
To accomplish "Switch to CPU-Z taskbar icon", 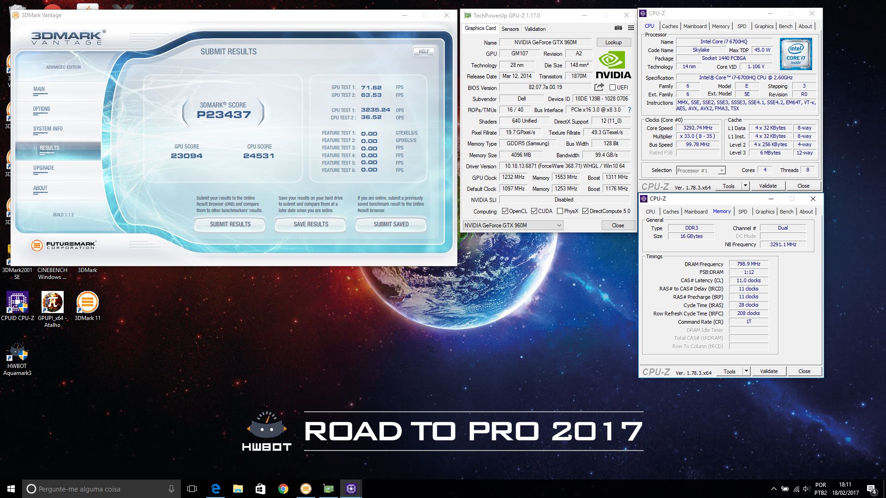I will click(351, 489).
